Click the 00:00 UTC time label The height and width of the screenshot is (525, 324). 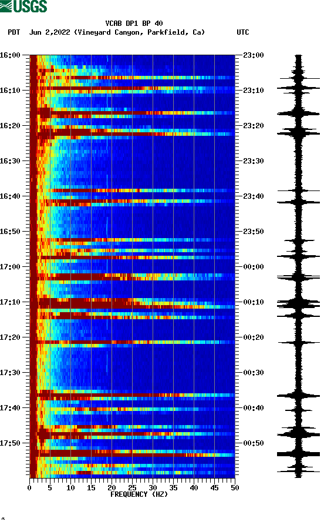[254, 267]
